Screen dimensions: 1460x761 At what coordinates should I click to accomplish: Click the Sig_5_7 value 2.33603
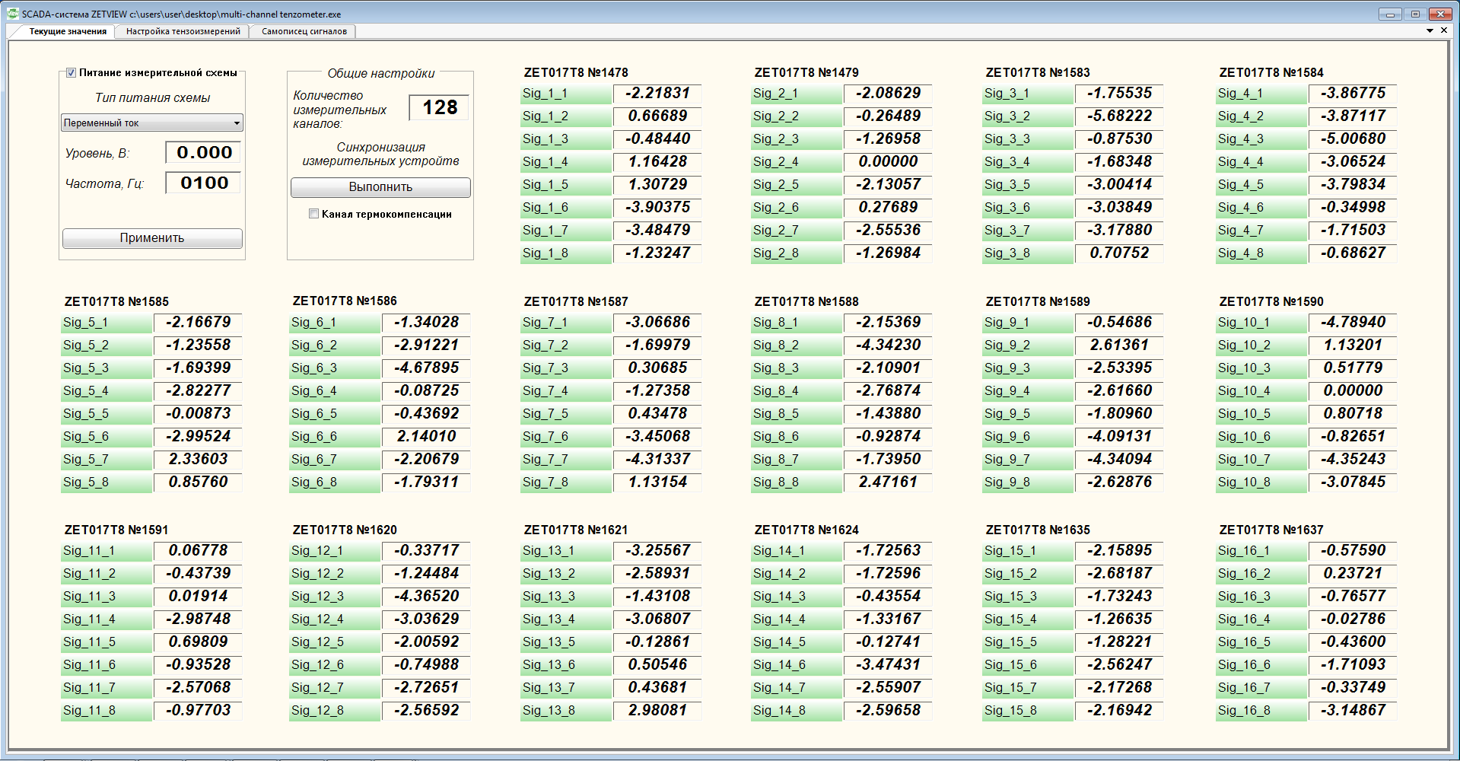point(198,460)
